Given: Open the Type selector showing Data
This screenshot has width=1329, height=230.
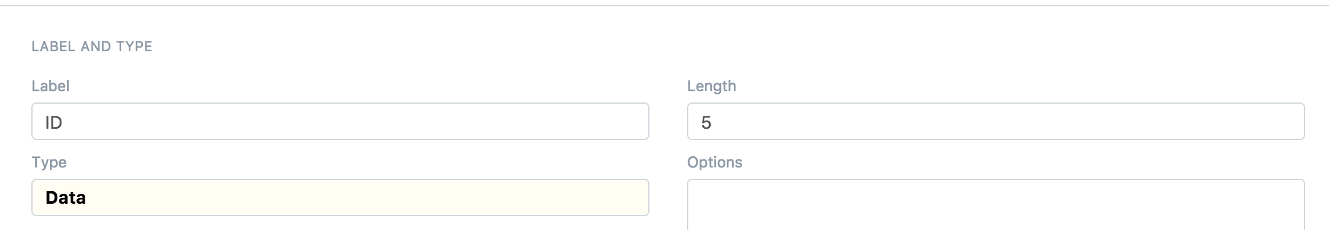Looking at the screenshot, I should 340,197.
